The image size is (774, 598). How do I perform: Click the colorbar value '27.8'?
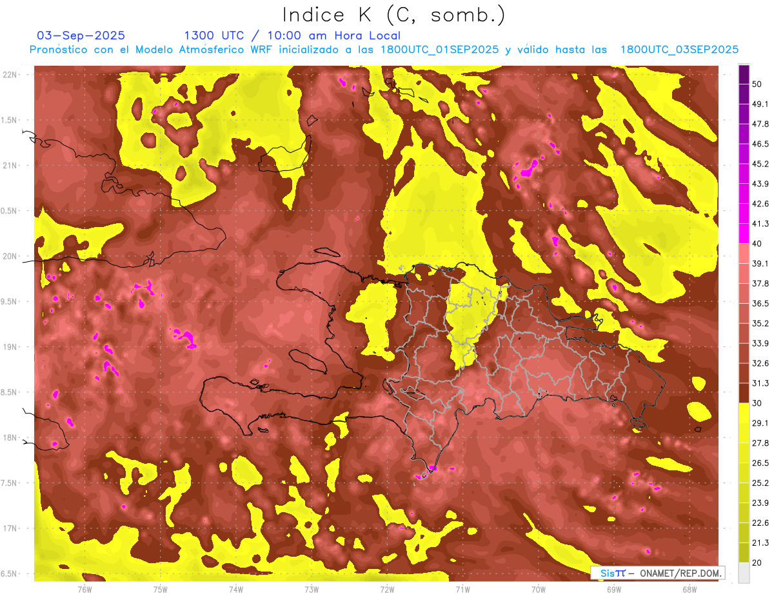coord(760,443)
